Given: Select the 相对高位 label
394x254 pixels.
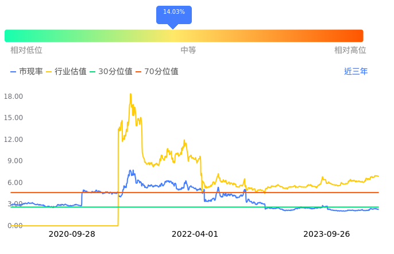Looking at the screenshot, I should point(350,51).
